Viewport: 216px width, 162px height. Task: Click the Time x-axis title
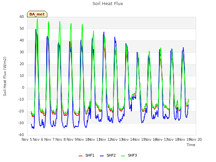(x=191, y=145)
